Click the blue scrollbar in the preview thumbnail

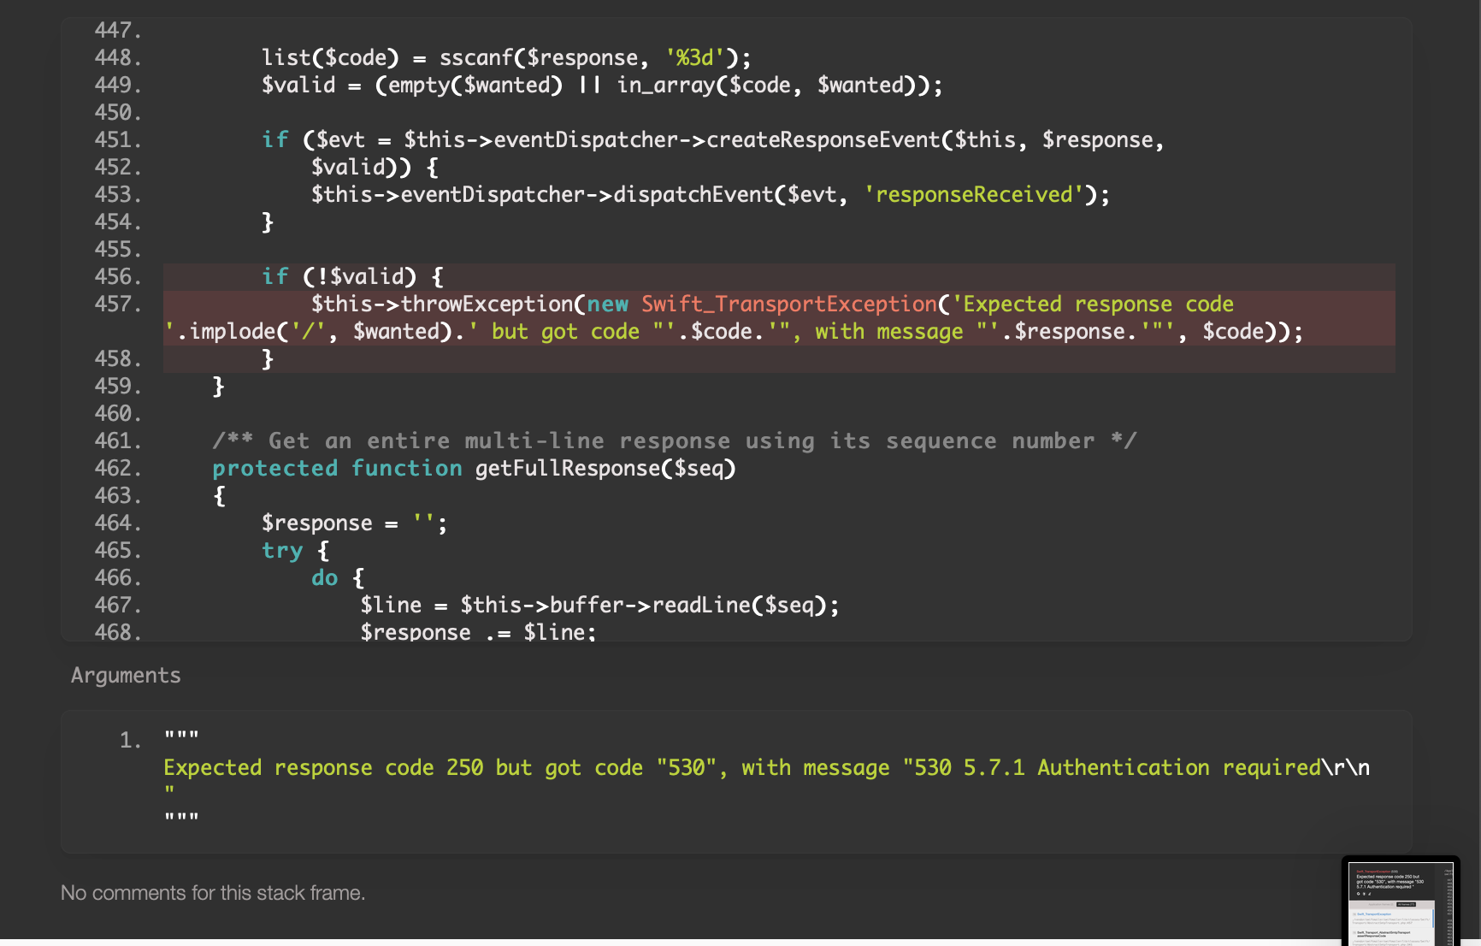click(1433, 919)
